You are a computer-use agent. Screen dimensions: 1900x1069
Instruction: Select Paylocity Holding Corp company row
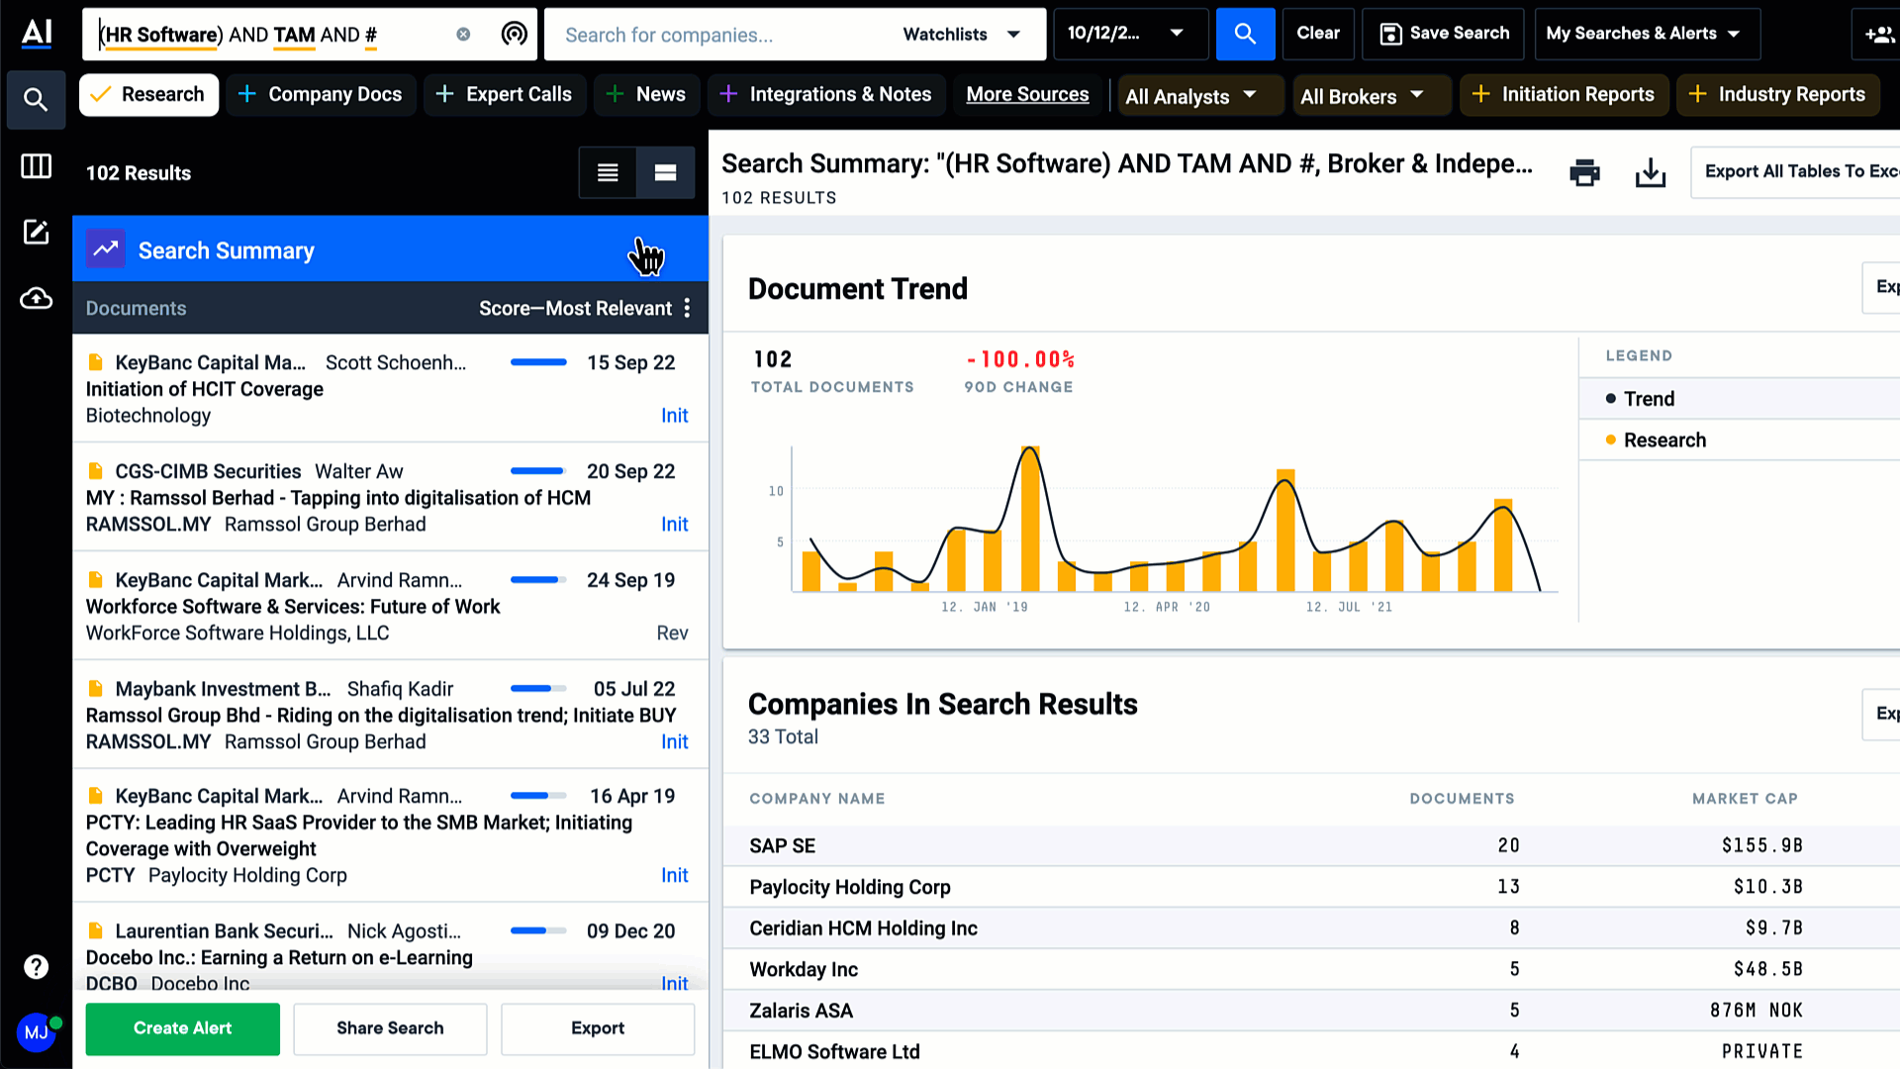point(1311,887)
